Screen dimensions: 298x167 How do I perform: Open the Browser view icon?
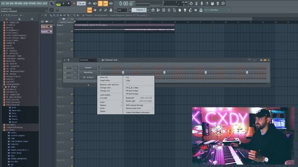click(x=174, y=10)
